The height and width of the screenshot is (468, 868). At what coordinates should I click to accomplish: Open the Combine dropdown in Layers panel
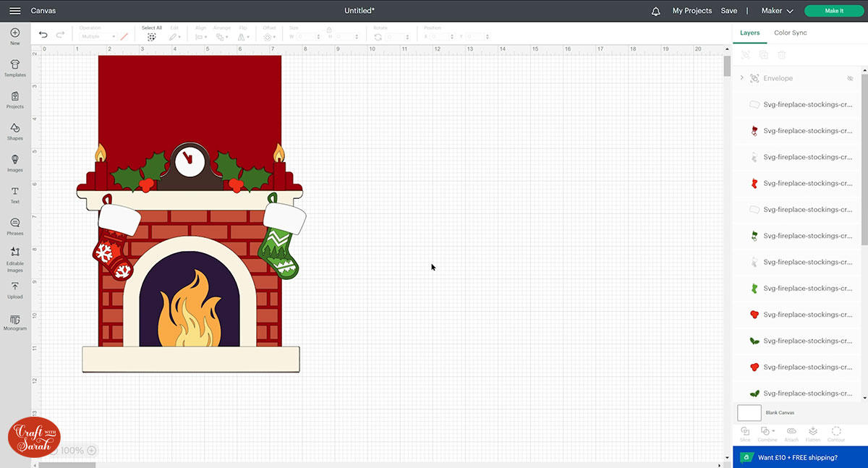click(x=767, y=432)
